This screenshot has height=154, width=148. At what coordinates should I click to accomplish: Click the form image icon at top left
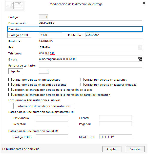14,6
